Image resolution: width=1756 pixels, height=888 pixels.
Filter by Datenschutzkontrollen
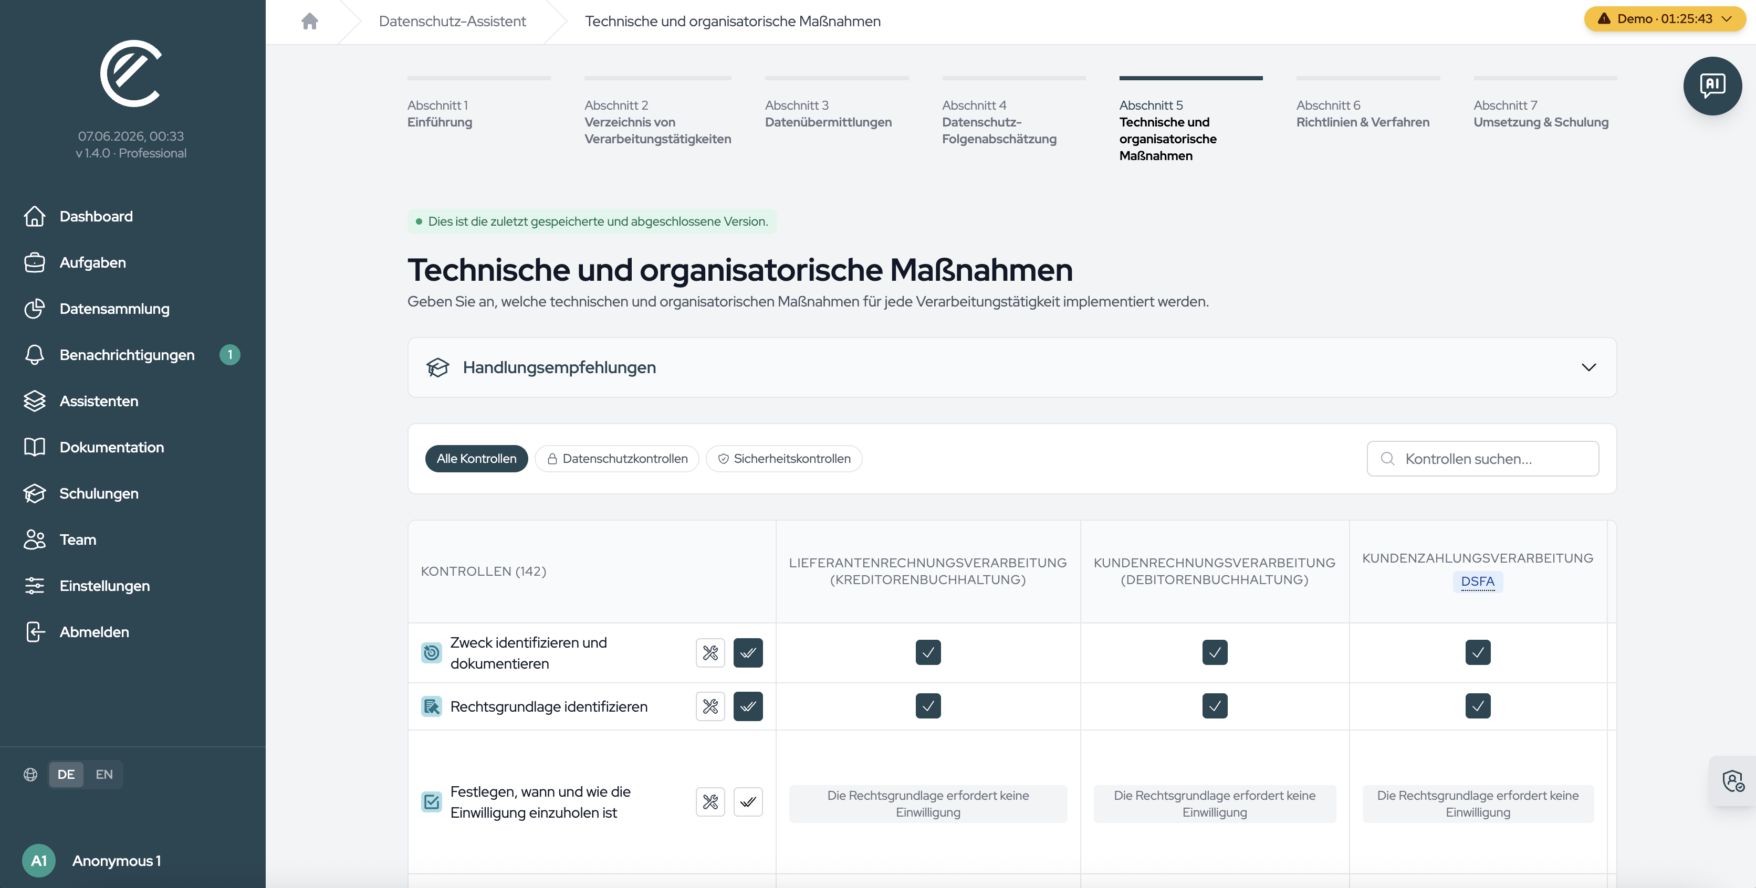(617, 459)
